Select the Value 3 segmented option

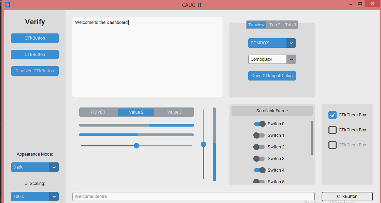pos(174,112)
